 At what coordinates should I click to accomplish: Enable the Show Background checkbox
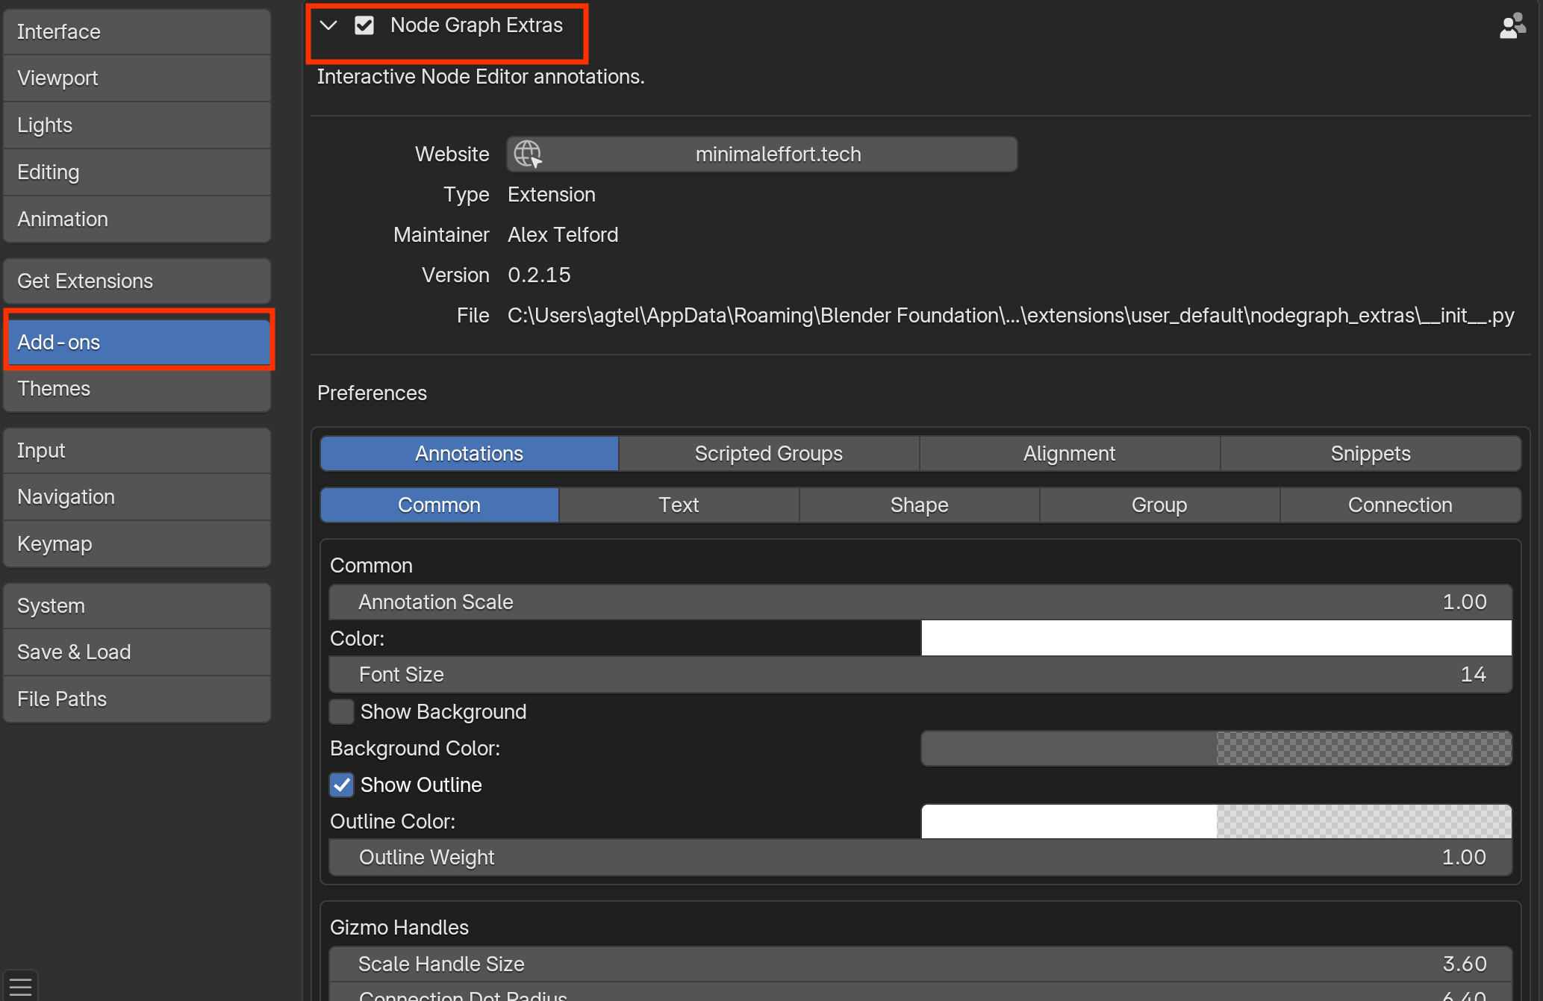click(x=342, y=711)
